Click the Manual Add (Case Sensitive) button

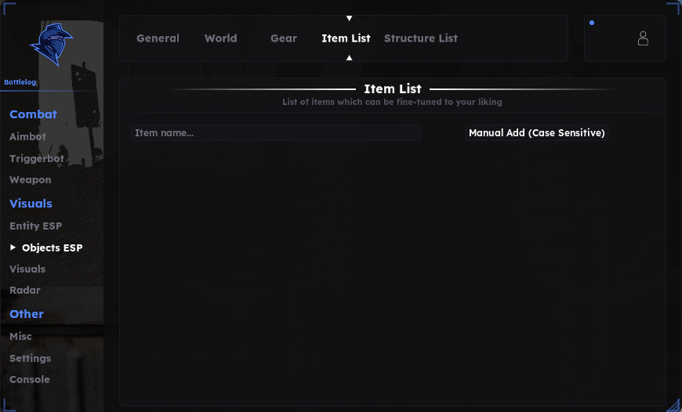(537, 133)
